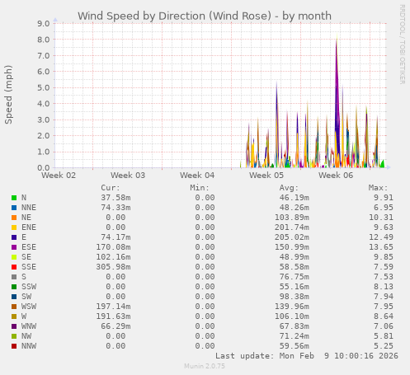The width and height of the screenshot is (410, 375).
Task: Click the 0.0 y-axis tick label
Action: point(44,168)
